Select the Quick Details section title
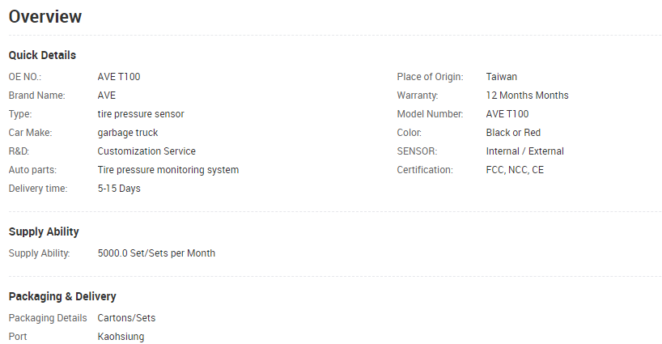Image resolution: width=662 pixels, height=344 pixels. tap(42, 55)
